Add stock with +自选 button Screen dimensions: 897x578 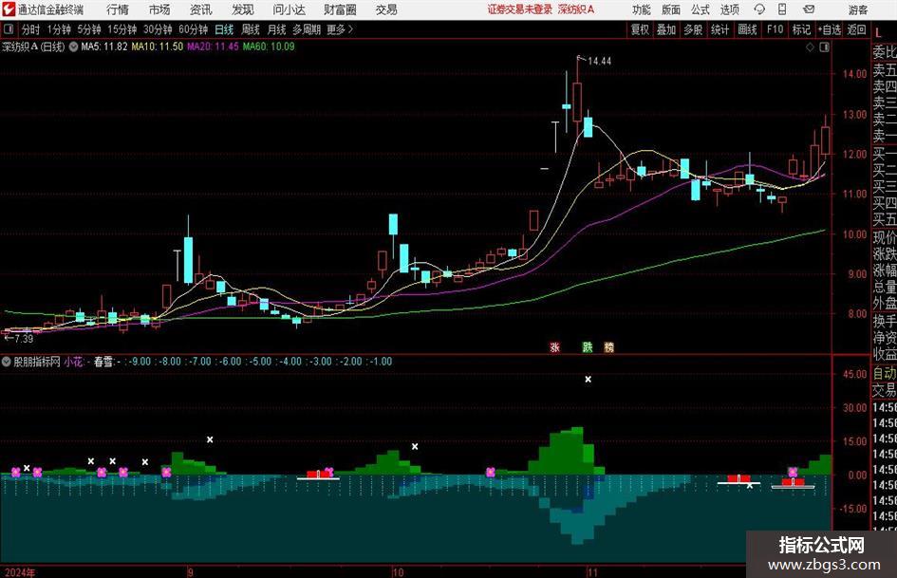click(x=830, y=29)
